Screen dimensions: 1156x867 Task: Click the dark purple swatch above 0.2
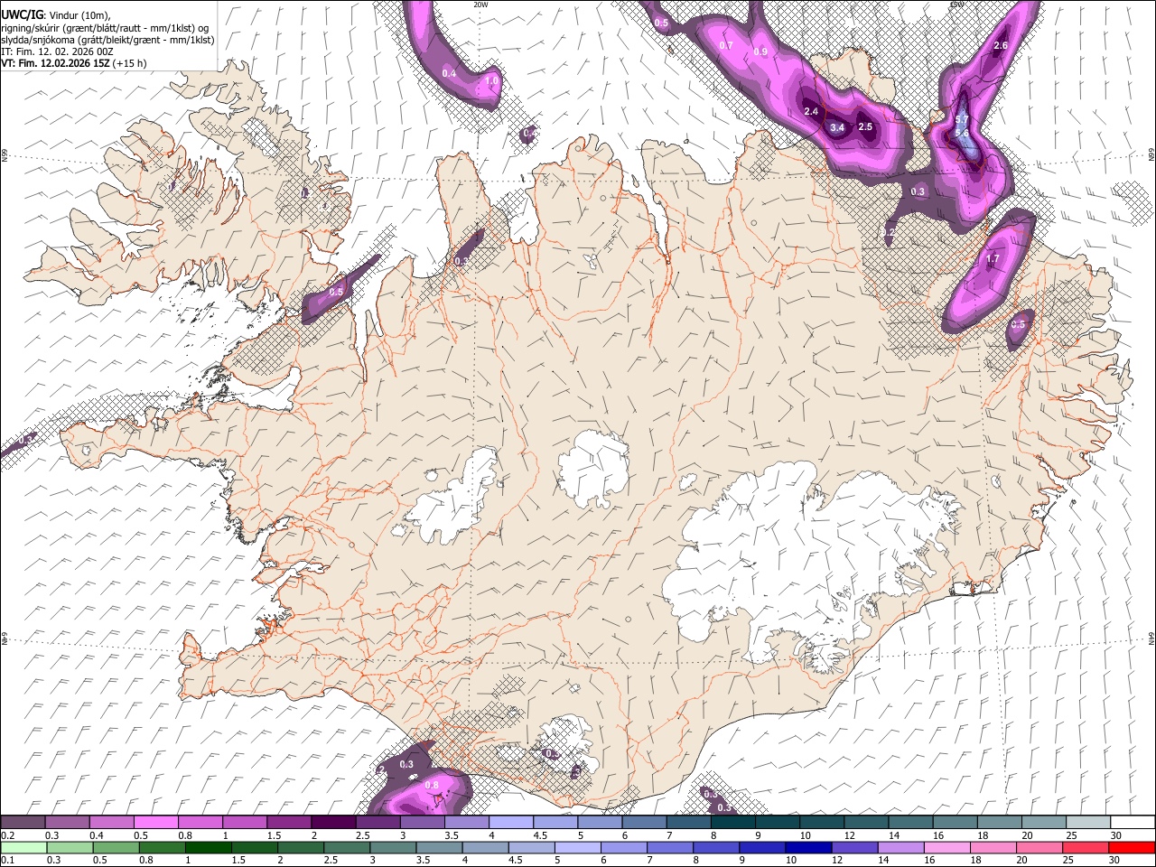pyautogui.click(x=23, y=822)
